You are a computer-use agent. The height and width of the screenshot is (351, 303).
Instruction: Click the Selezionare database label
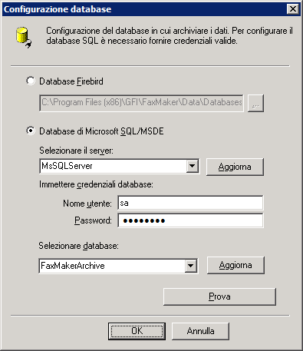tap(78, 246)
